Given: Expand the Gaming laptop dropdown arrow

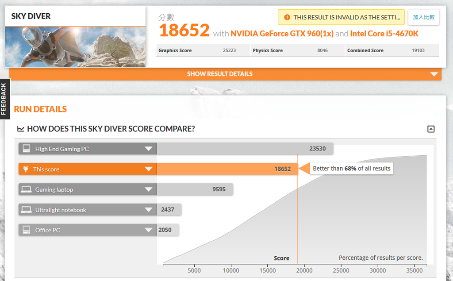Looking at the screenshot, I should click(x=149, y=189).
